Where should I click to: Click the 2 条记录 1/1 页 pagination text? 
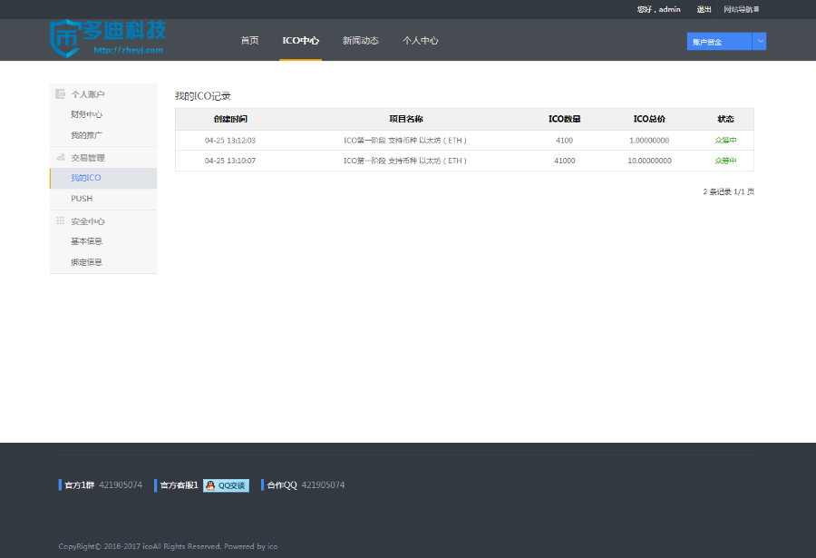pyautogui.click(x=729, y=191)
